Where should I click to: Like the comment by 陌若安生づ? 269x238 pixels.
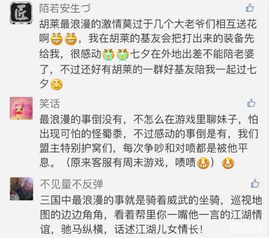tap(250, 8)
